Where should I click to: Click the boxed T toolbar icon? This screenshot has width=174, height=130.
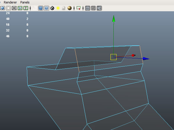(x=26, y=8)
